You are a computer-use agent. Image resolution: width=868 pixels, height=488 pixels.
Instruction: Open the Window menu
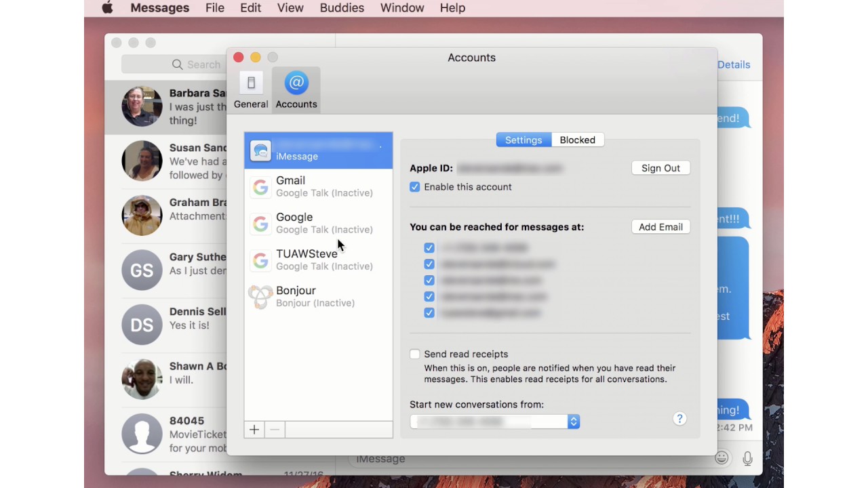coord(402,8)
